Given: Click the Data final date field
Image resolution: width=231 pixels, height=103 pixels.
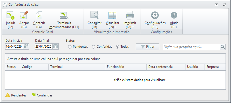Looking at the screenshot, I should [44, 47].
